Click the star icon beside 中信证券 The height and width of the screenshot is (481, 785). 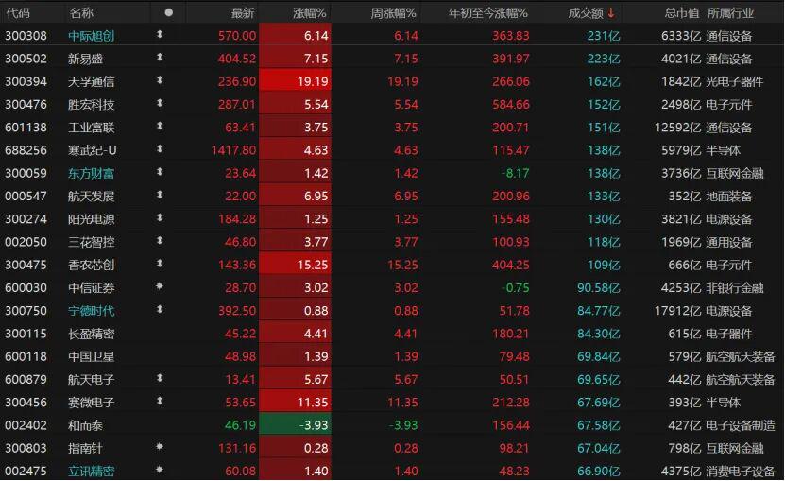point(160,287)
